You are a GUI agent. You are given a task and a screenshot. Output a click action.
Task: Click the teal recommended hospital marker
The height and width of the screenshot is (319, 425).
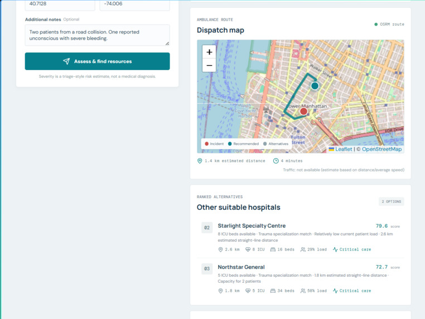[315, 86]
